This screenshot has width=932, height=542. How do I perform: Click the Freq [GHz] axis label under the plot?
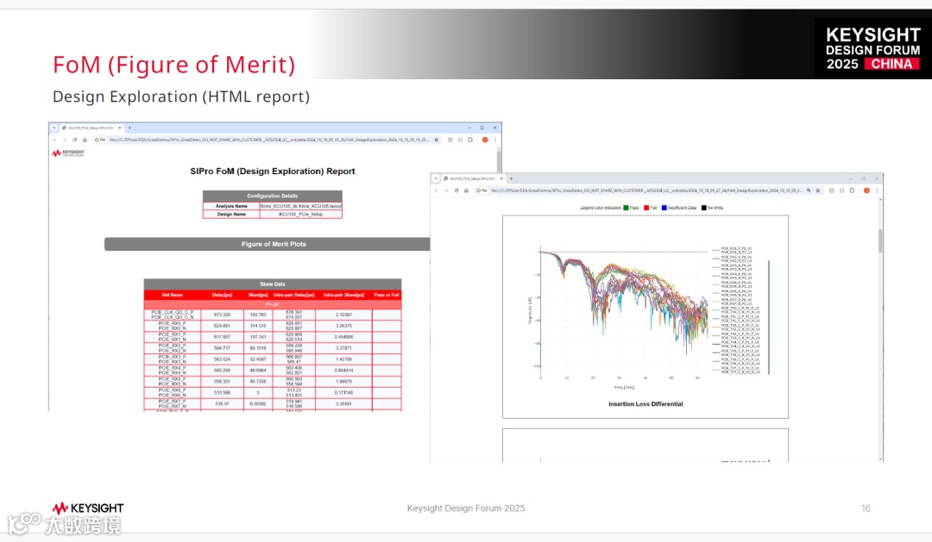point(624,388)
